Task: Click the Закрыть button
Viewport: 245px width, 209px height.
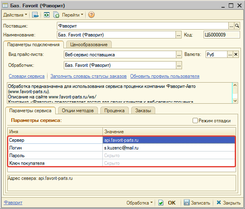Action: click(228, 203)
